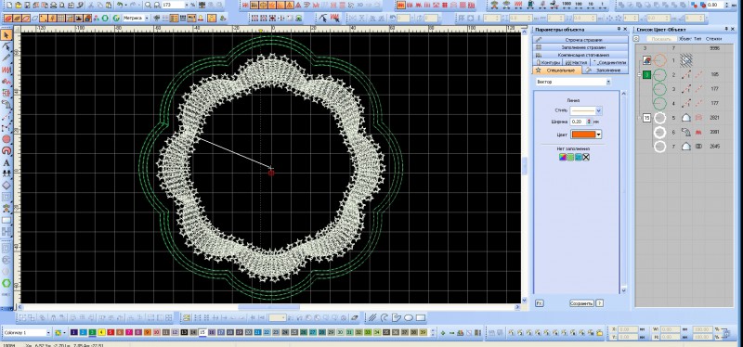Select the rectangle shape tool
This screenshot has height=347, width=743.
coord(421,317)
